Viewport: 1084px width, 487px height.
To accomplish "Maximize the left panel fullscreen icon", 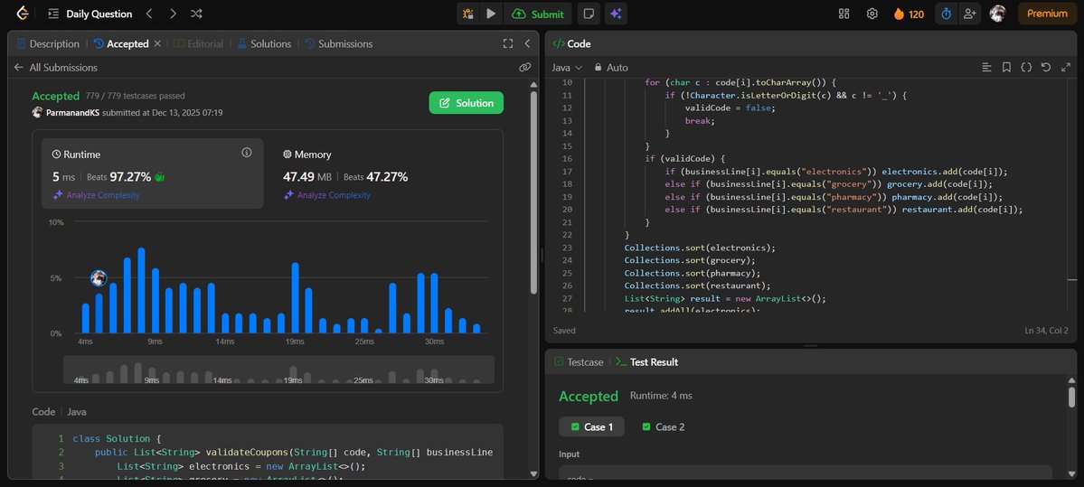I will [508, 43].
